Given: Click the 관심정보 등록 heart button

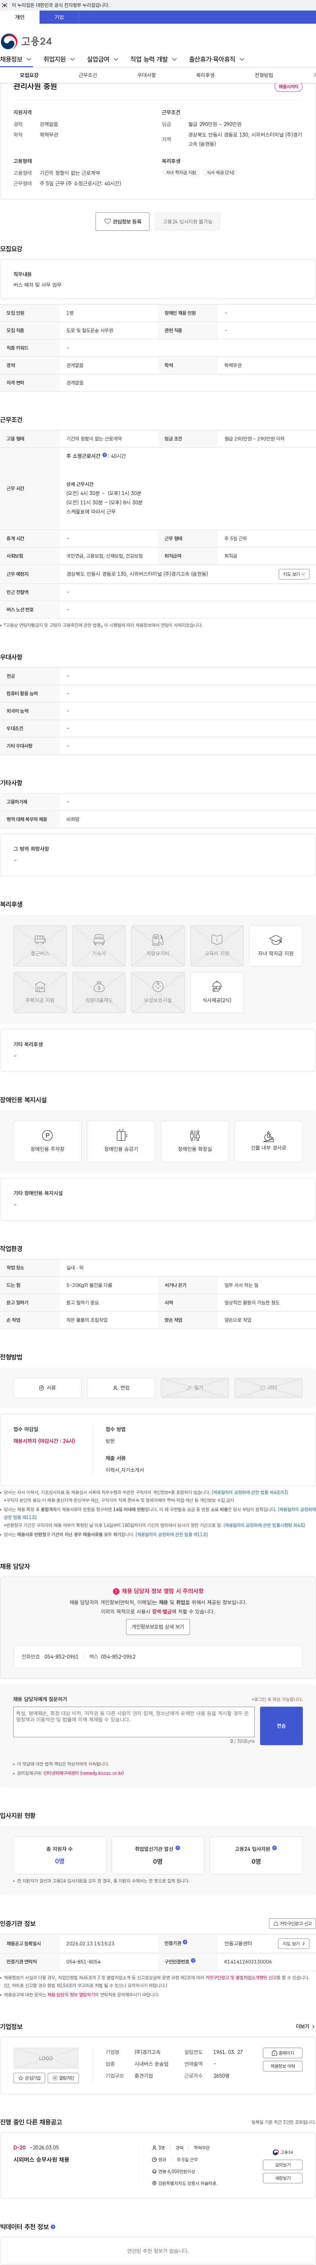Looking at the screenshot, I should click(122, 222).
